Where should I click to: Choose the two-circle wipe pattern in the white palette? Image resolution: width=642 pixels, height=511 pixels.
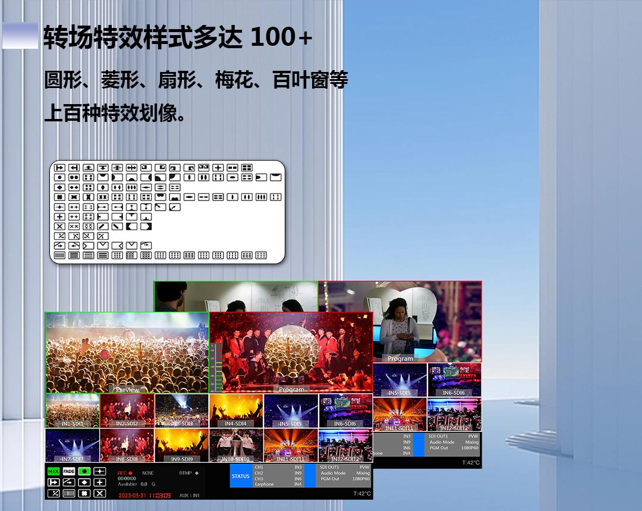(74, 177)
